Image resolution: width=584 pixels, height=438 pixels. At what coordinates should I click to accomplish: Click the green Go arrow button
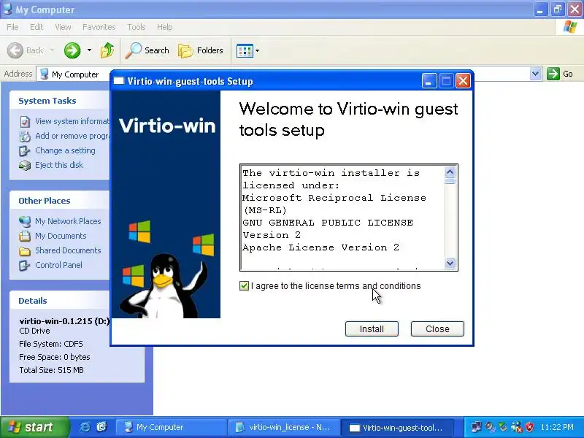(x=553, y=74)
